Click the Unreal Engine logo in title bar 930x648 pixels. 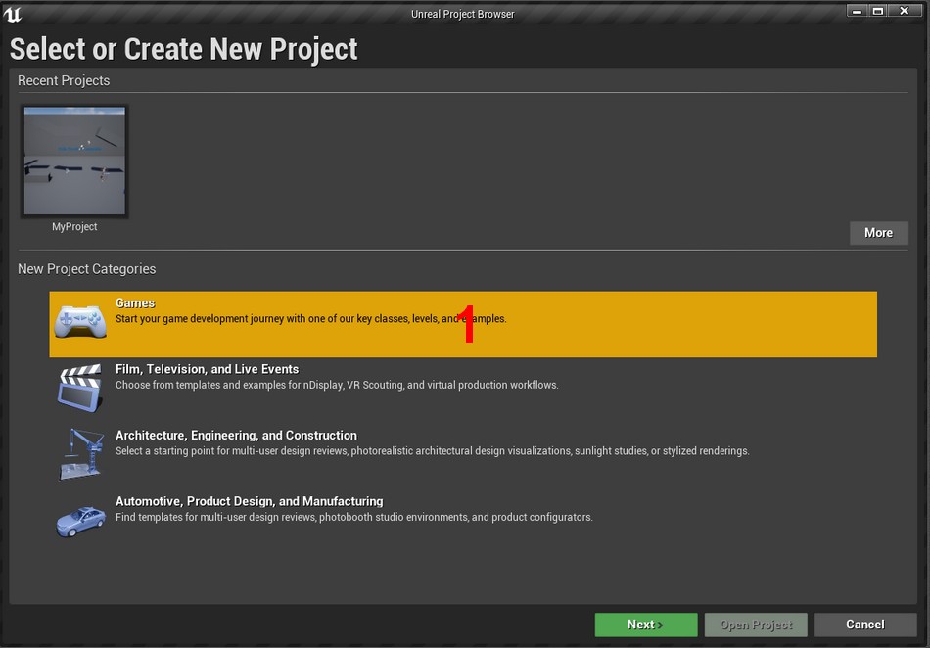13,13
